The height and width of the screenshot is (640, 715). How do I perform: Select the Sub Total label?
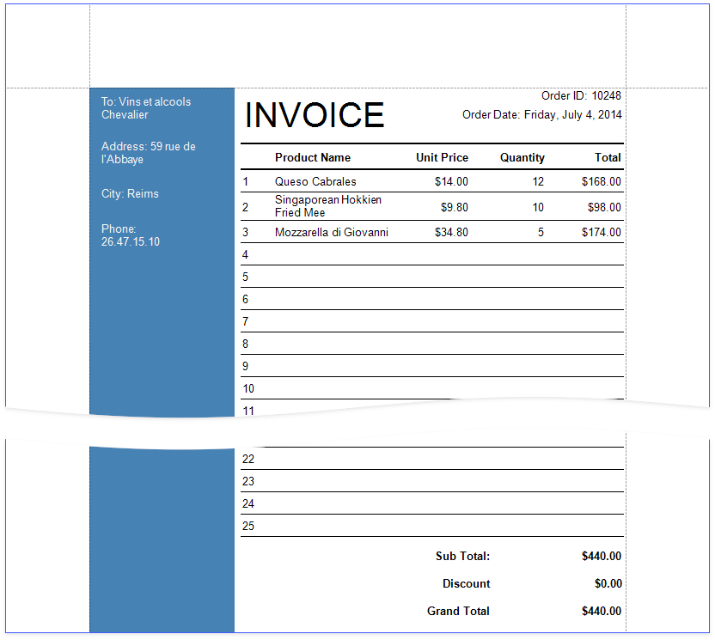tap(462, 556)
